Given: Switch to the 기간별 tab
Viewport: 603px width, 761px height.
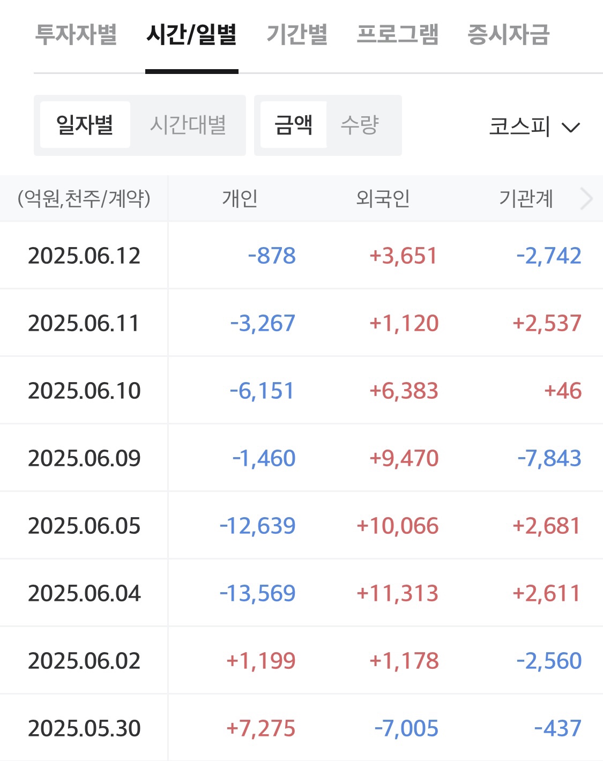Looking at the screenshot, I should pos(297,35).
